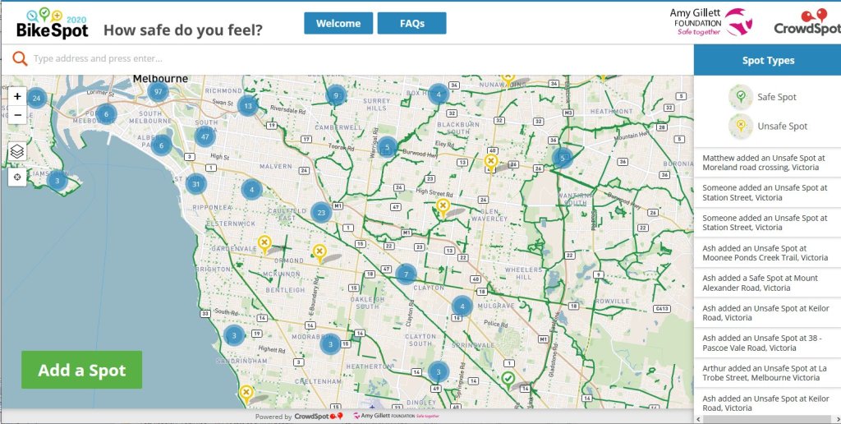841x424 pixels.
Task: Click the locate me crosshair button
Action: [x=17, y=177]
